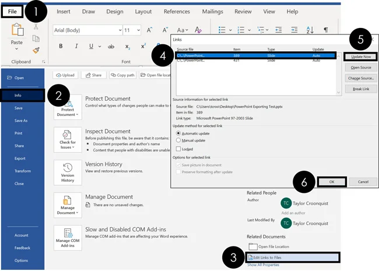The image size is (379, 271).
Task: Expand the Underline style dropdown arrow
Action: click(x=100, y=47)
